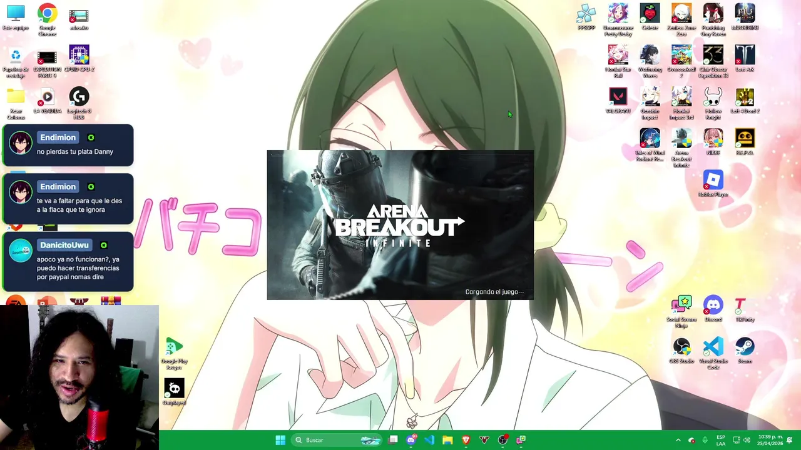
Task: Select Arena Breakout Infinite desktop shortcut
Action: pos(681,148)
